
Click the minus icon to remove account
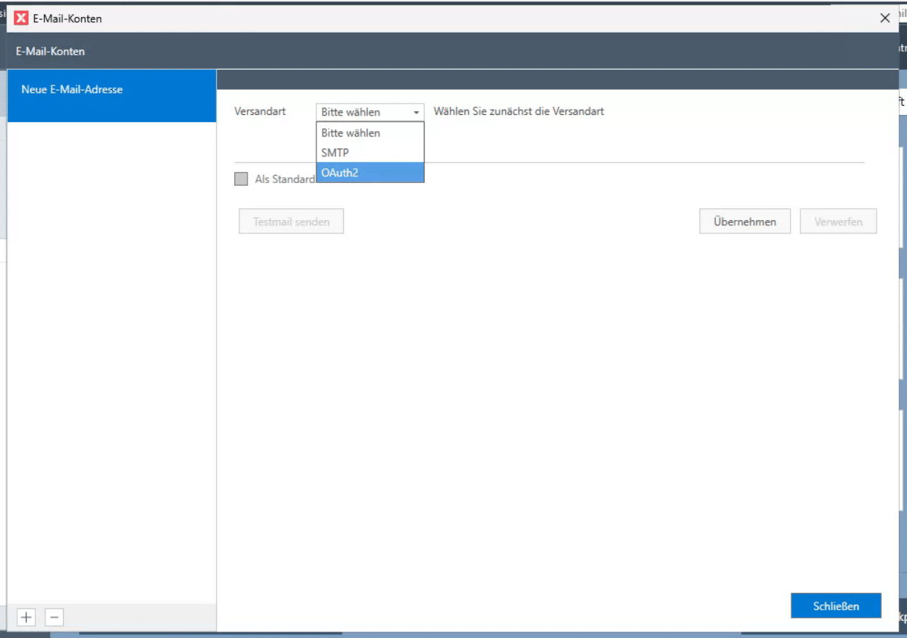(x=54, y=617)
